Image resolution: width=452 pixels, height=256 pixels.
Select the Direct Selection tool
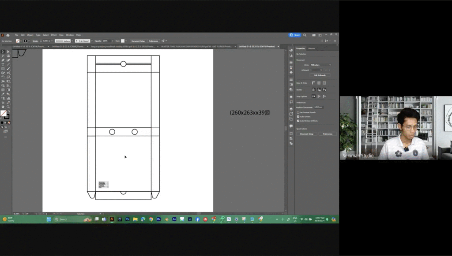coord(8,52)
